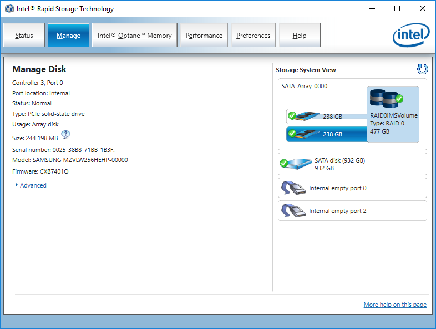Screen dimensions: 436x329
Task: Close the Intel Rapid Storage Technology window
Action: (x=422, y=9)
